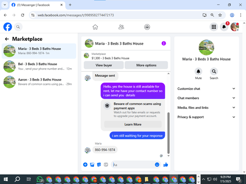This screenshot has height=184, width=246.
Task: Attach a file using the photo icon
Action: [x=92, y=164]
